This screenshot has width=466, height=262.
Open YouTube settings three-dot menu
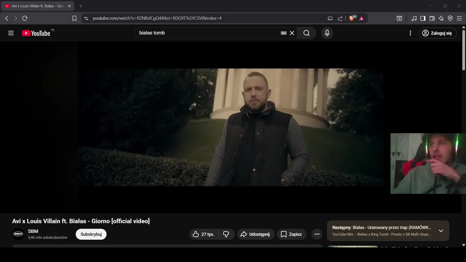pyautogui.click(x=410, y=33)
